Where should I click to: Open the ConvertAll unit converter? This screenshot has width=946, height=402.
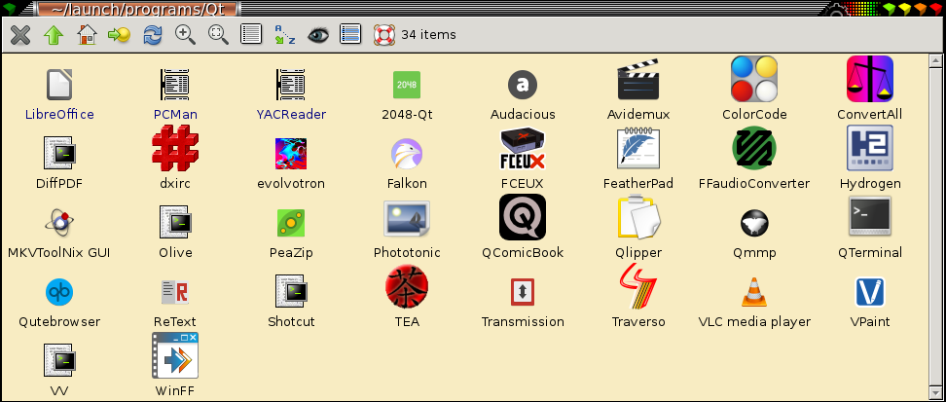point(870,79)
